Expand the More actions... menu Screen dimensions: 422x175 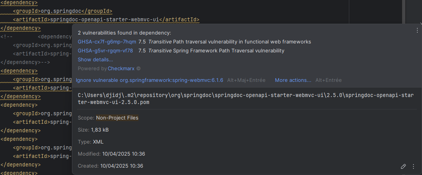(293, 80)
